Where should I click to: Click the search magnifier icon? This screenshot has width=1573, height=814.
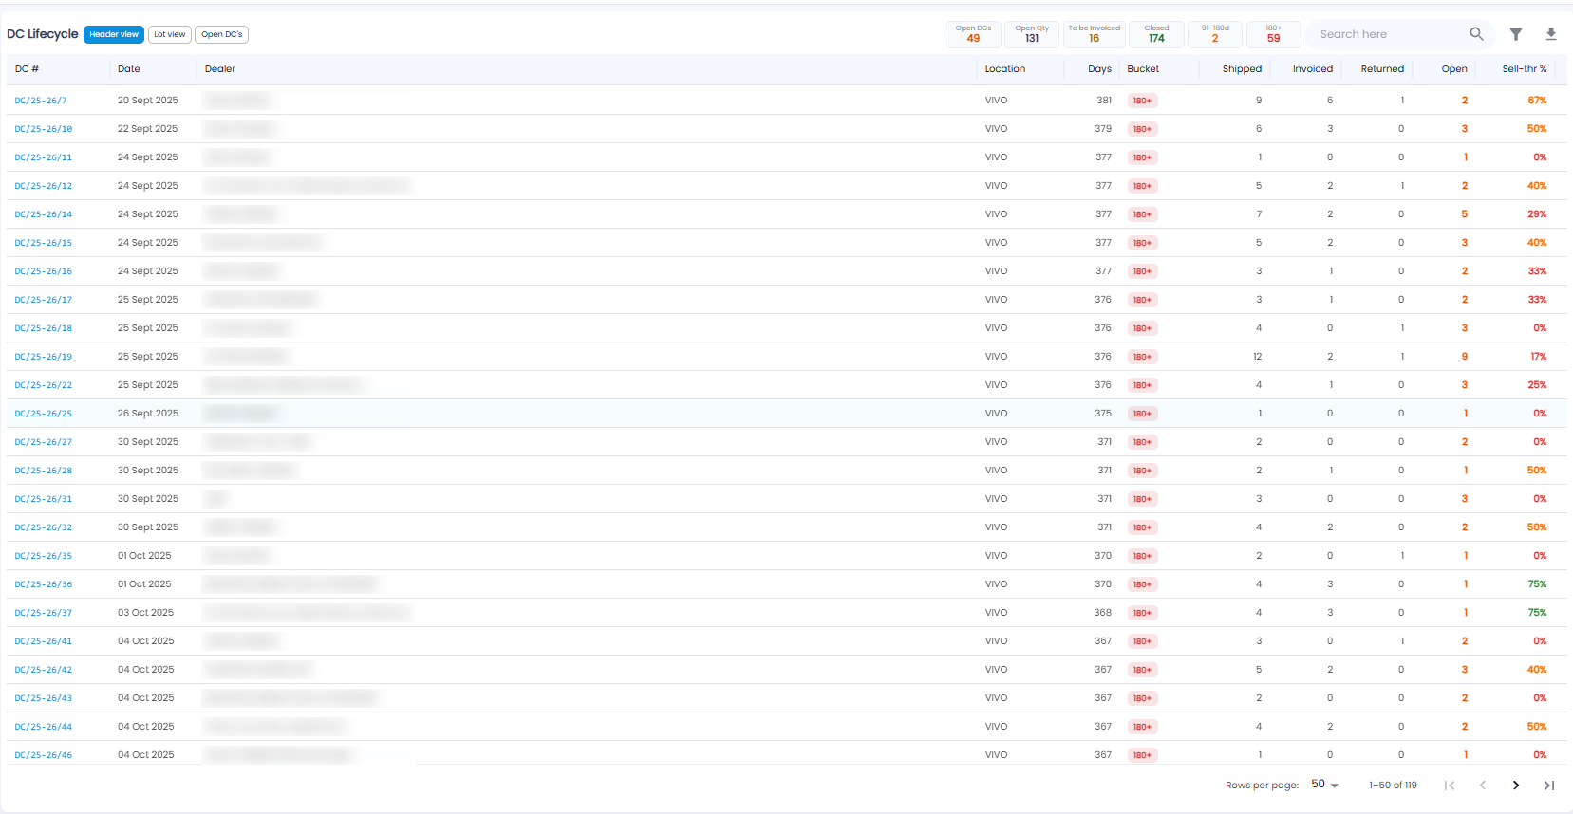pos(1476,34)
